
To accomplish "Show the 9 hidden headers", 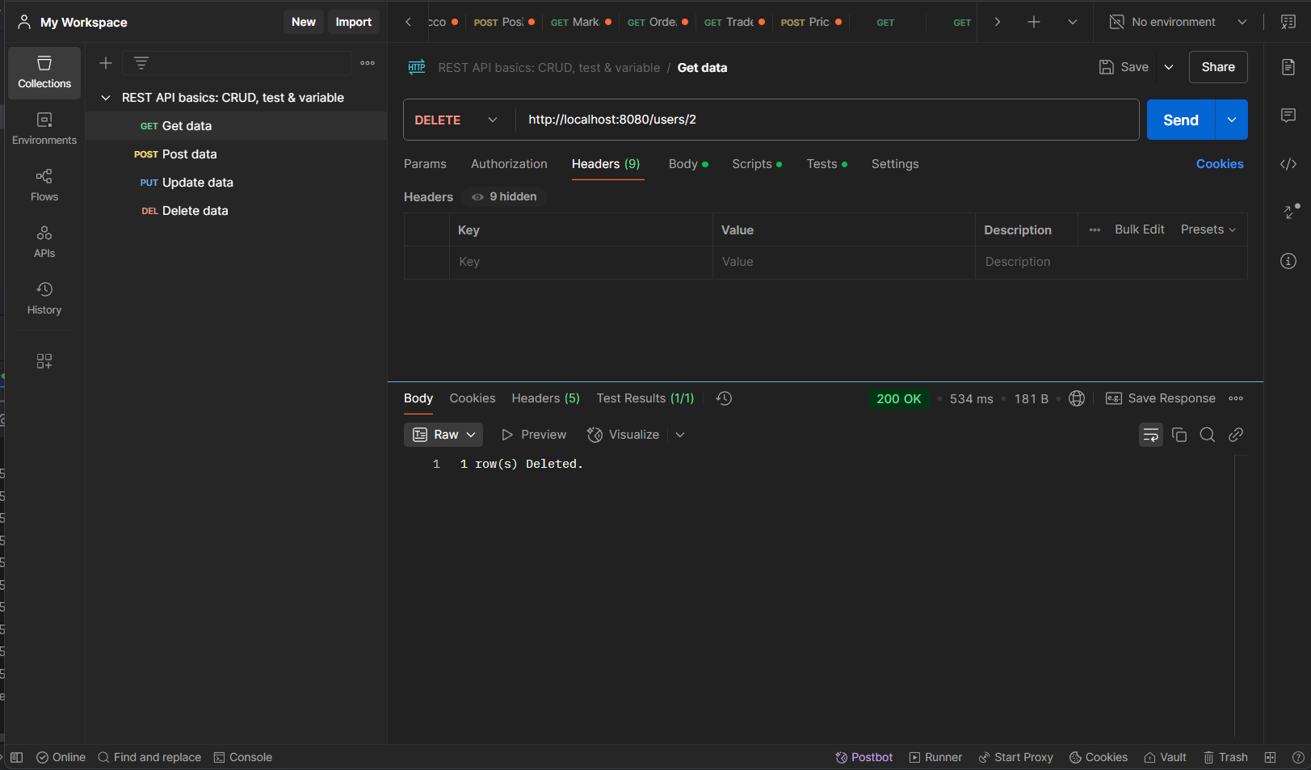I will 505,196.
